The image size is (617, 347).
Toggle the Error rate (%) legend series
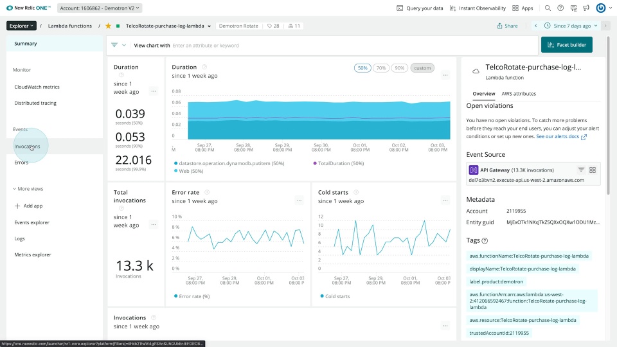[192, 296]
